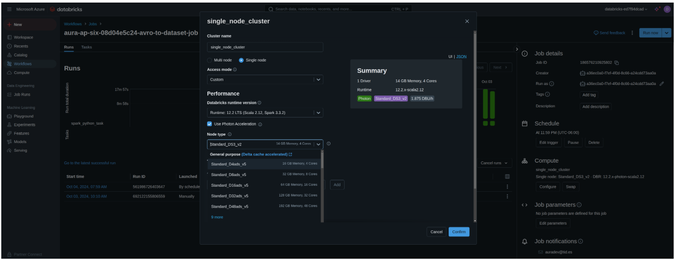Click the New button in sidebar
675x260 pixels.
click(x=30, y=25)
